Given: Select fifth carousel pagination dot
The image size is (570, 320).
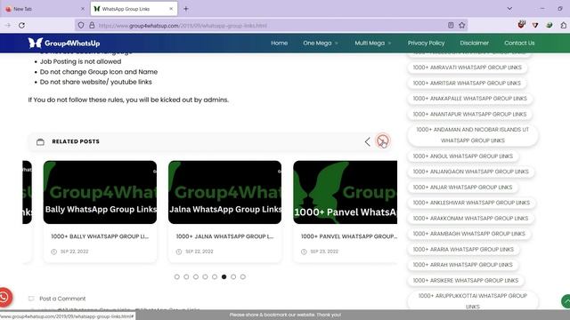Looking at the screenshot, I should pos(215,276).
